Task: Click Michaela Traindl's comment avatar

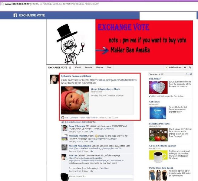Action: click(x=64, y=137)
